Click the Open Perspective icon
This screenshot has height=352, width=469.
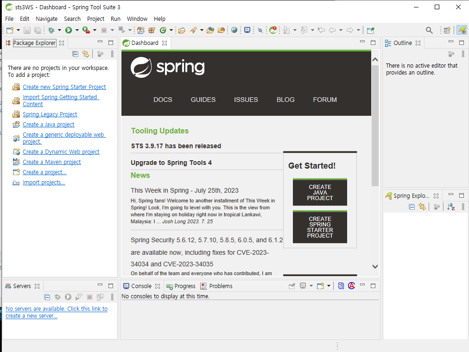coord(447,30)
